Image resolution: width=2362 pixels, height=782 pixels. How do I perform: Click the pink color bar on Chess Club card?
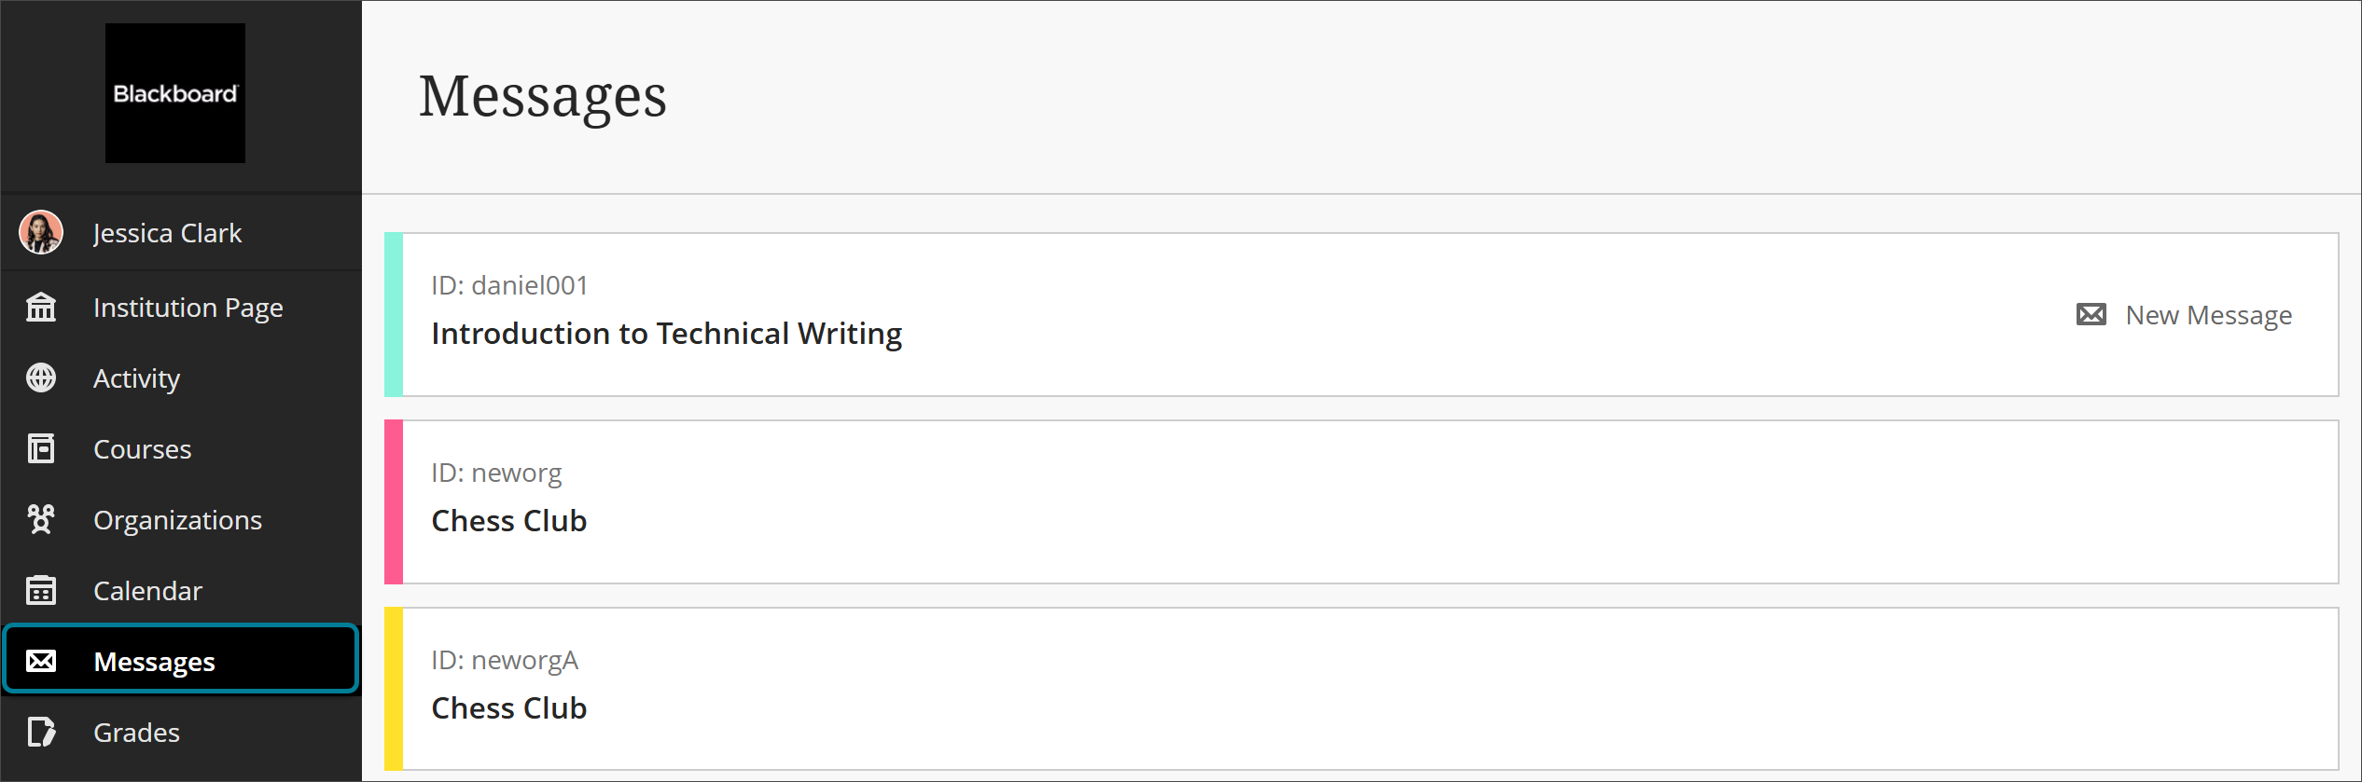394,501
